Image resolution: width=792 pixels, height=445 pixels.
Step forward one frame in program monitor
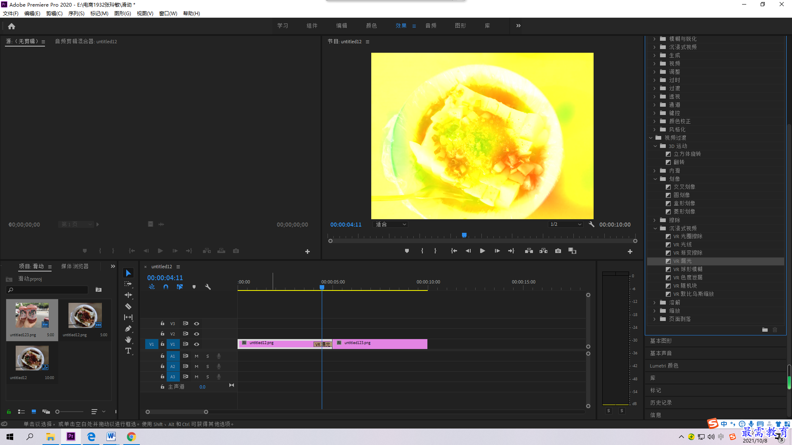click(497, 251)
